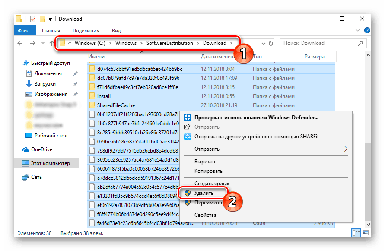385x251 pixels.
Task: Click the Properties checkmark icon in title bar
Action: pos(33,19)
